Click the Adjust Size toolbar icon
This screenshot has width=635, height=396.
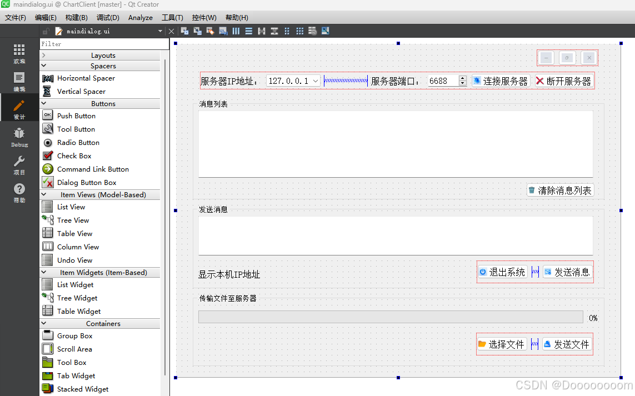point(325,31)
